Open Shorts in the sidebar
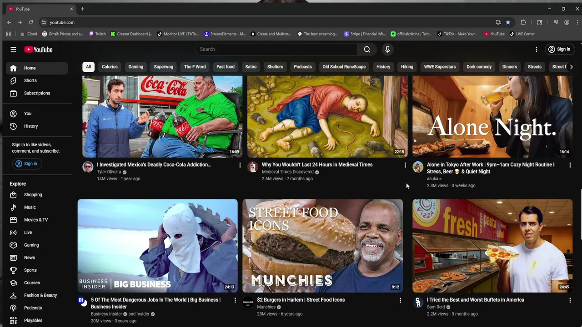The width and height of the screenshot is (582, 327). 37,80
